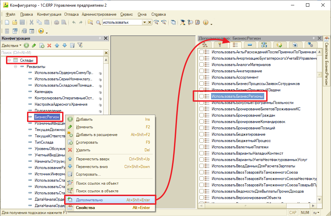Screen dimensions: 331x216
Task: Switch to functional options tab in Дополнительно panel
Action: (x=235, y=45)
